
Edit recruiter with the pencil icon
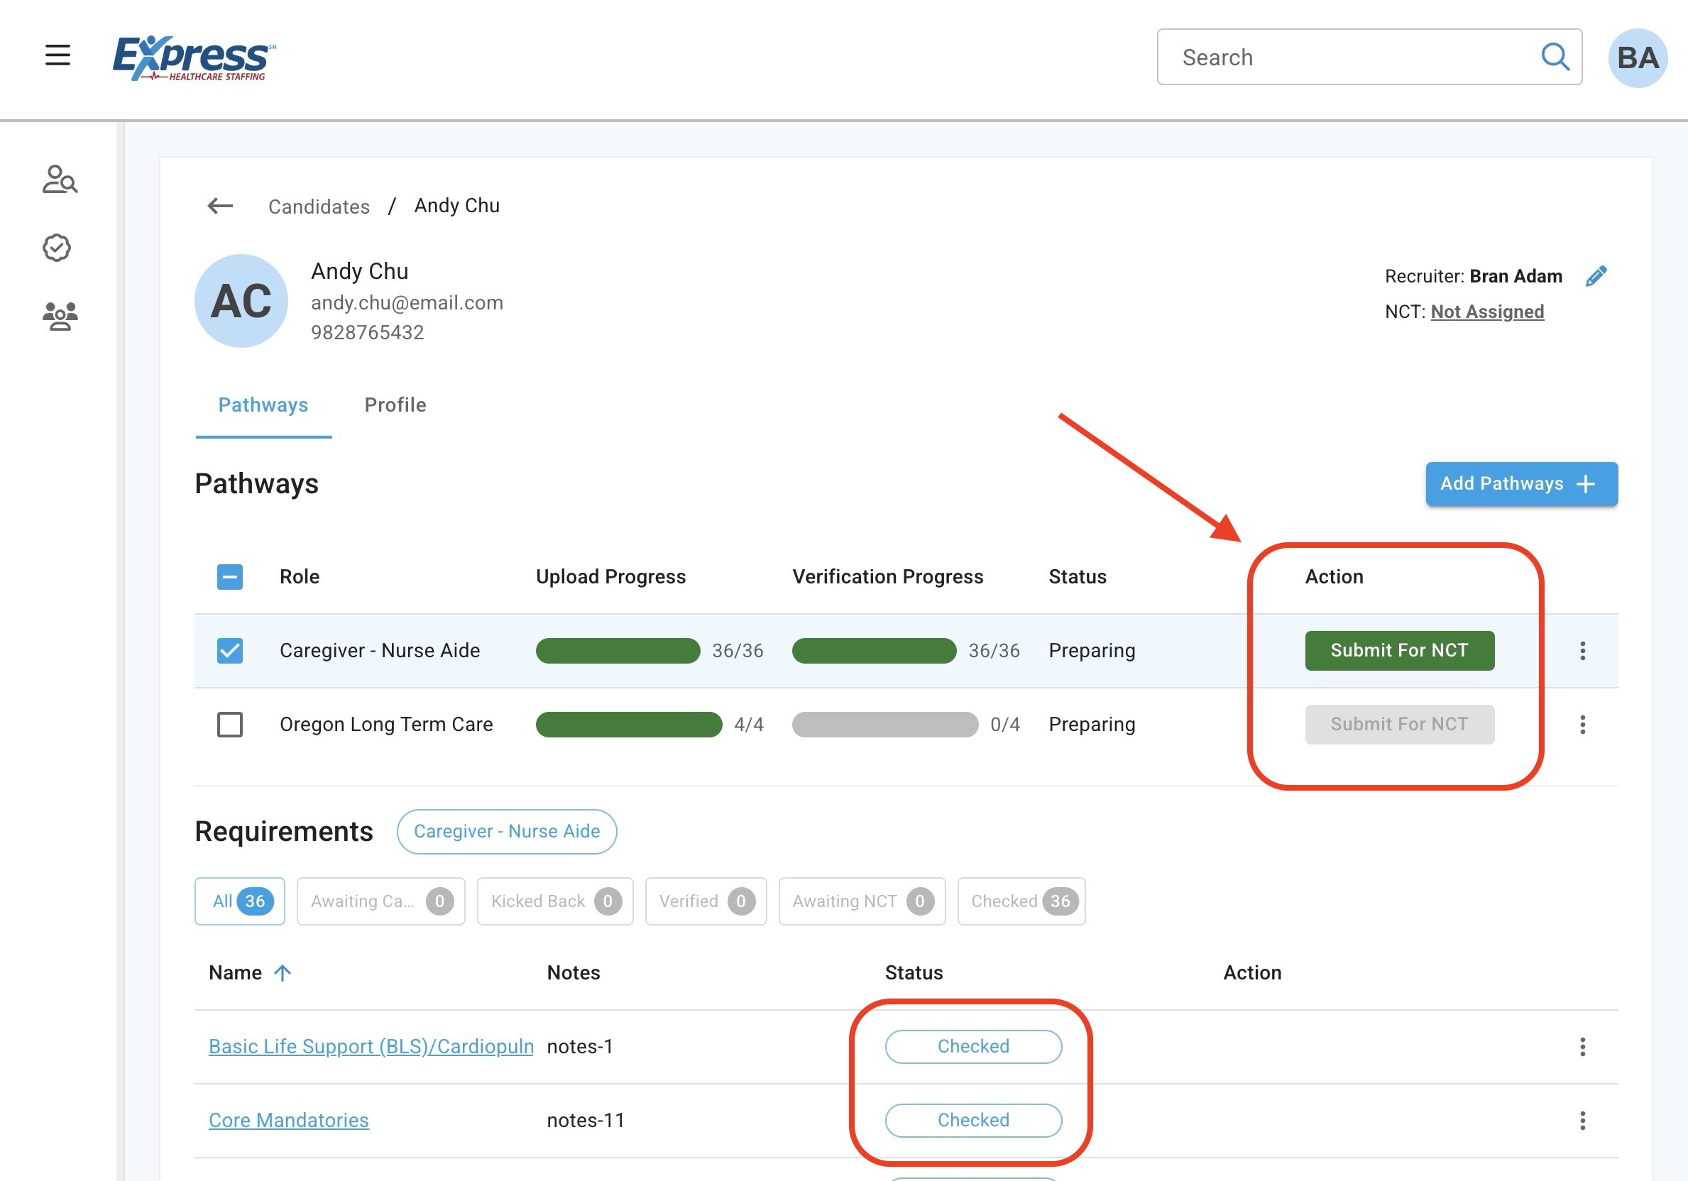tap(1596, 276)
